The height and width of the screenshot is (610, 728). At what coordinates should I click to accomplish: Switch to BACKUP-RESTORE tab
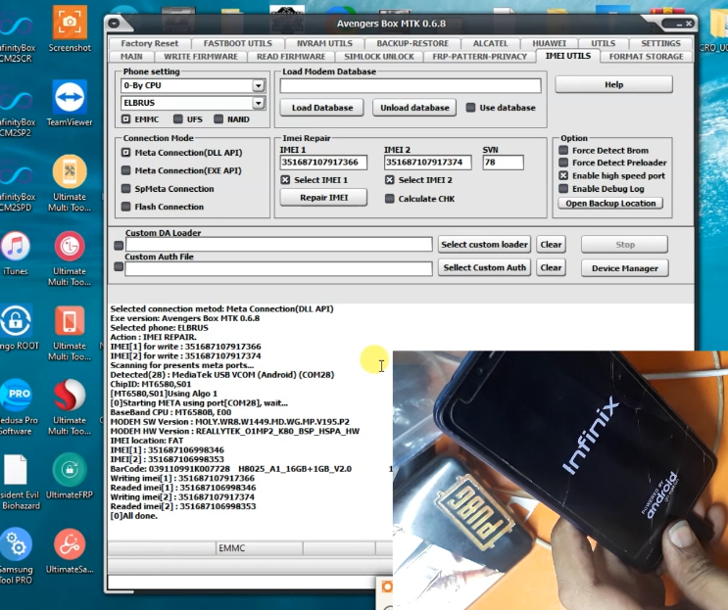(413, 44)
